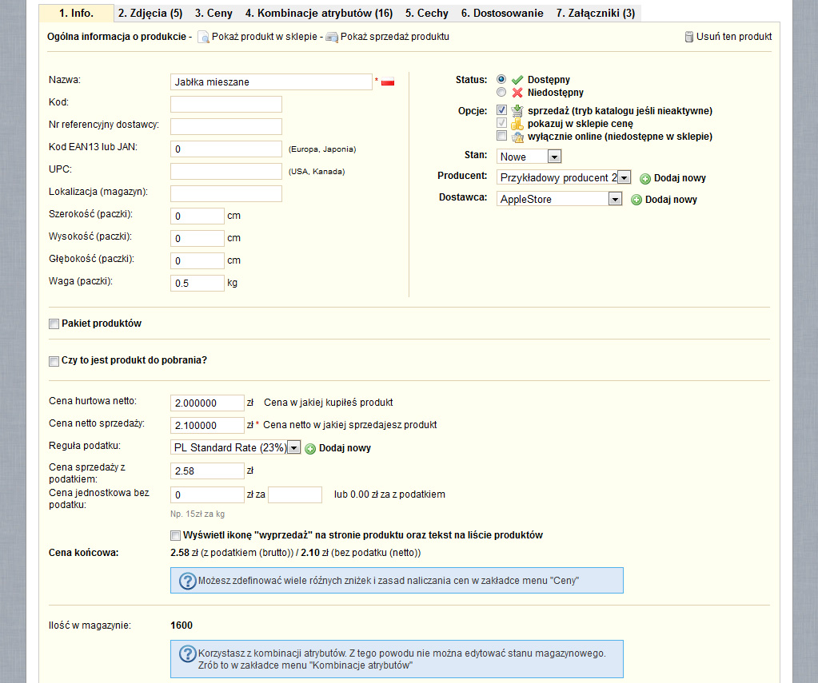Click Pokaż sprzedaż produktu link
Viewport: 818px width, 683px height.
point(394,37)
